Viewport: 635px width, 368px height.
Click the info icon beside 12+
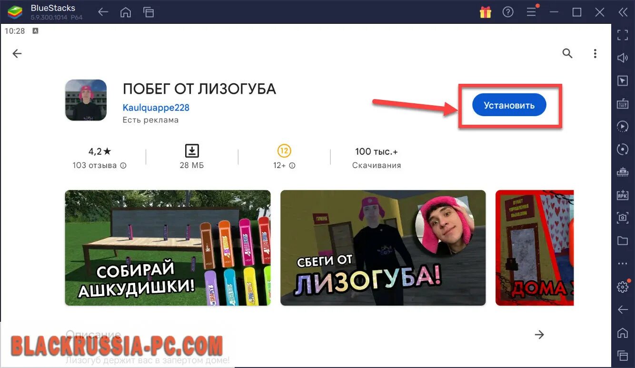coord(292,166)
